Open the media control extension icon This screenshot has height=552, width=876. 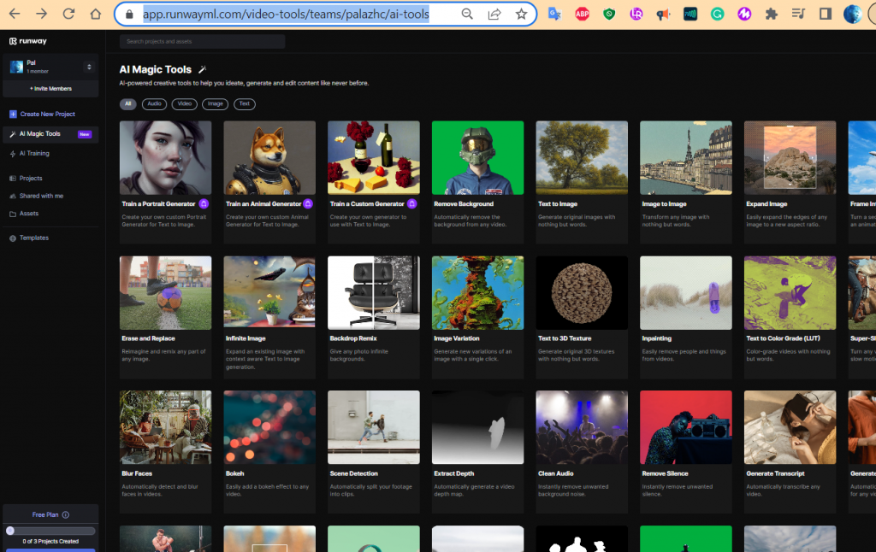pyautogui.click(x=798, y=14)
